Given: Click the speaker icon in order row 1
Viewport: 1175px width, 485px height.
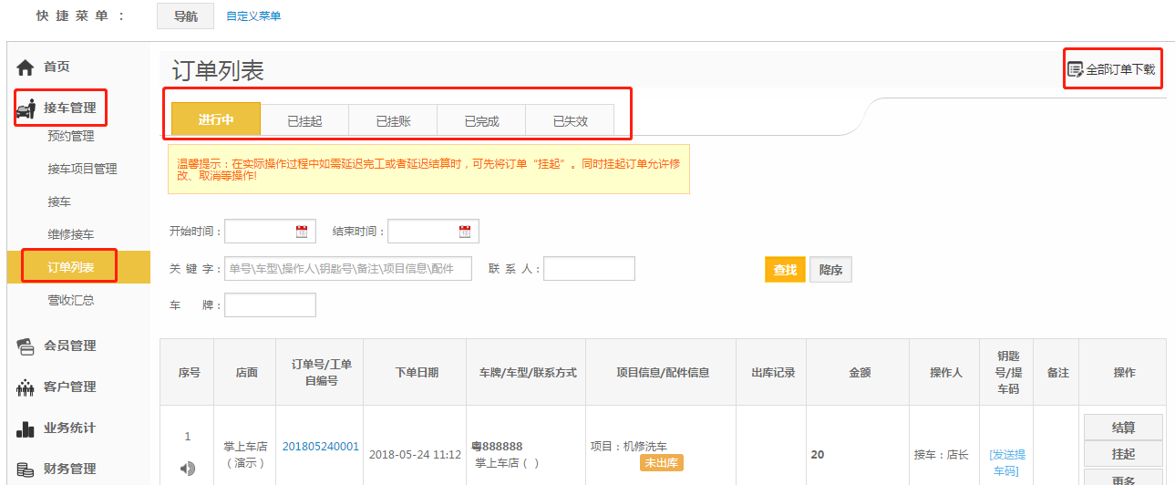Looking at the screenshot, I should pos(188,469).
